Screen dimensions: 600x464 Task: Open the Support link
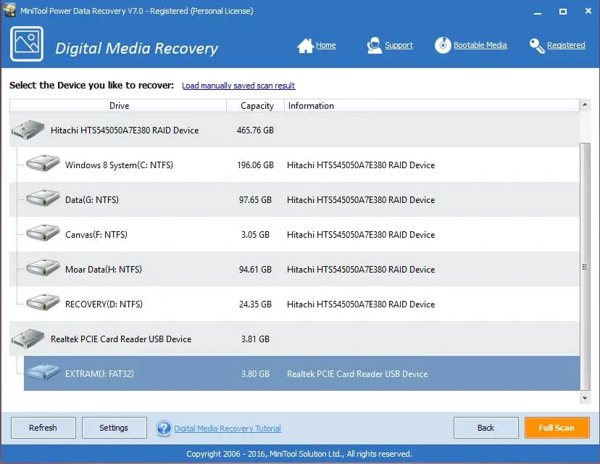point(399,45)
